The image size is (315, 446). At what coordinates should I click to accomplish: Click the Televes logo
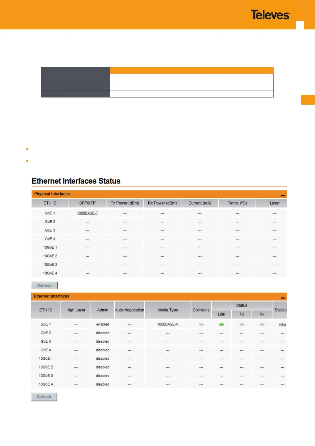[x=271, y=15]
